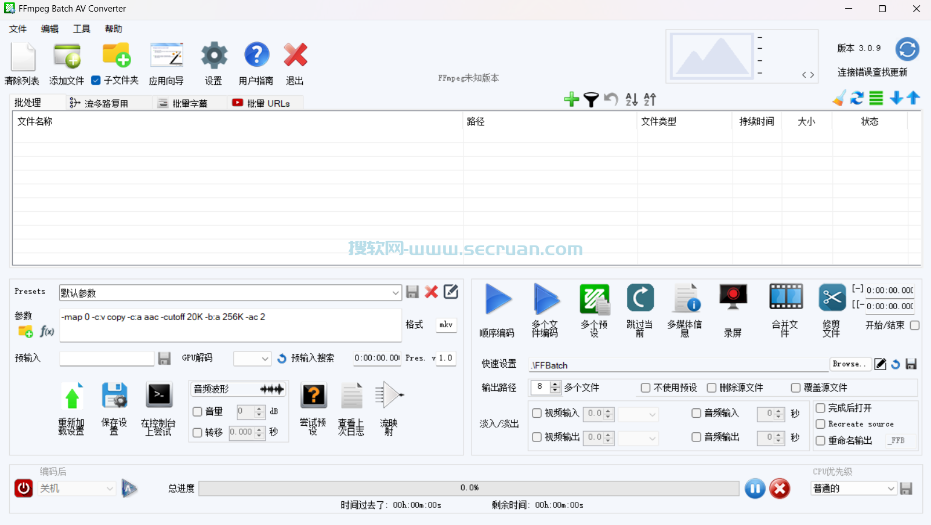
Task: Click the broom clear icon above list
Action: point(839,99)
